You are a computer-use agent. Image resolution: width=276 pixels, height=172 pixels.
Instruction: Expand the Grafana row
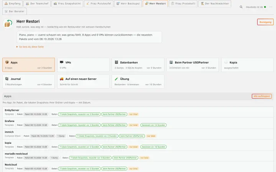coord(138,123)
